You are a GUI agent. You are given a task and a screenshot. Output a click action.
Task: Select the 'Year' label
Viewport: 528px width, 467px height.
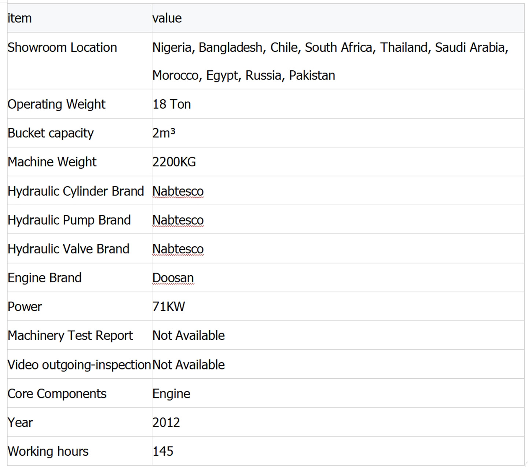pyautogui.click(x=21, y=423)
